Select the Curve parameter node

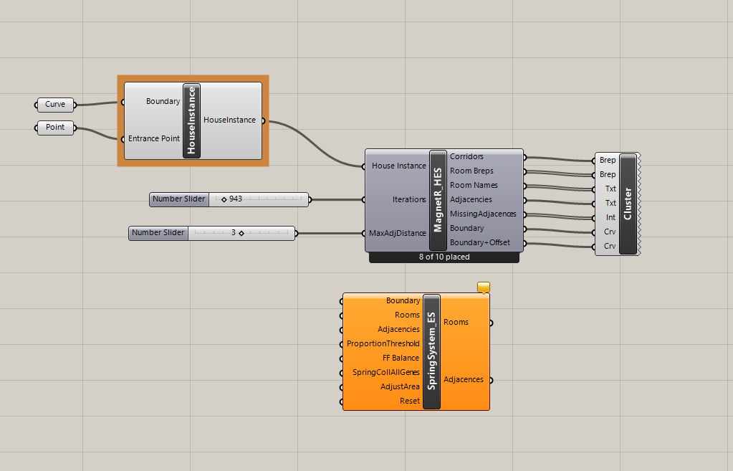55,104
